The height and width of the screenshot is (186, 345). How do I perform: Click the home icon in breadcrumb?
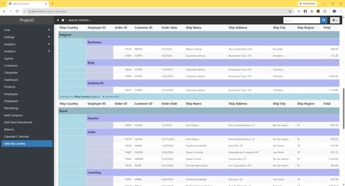click(63, 20)
